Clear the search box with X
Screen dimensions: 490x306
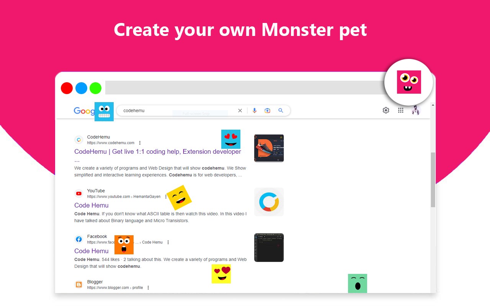click(240, 111)
